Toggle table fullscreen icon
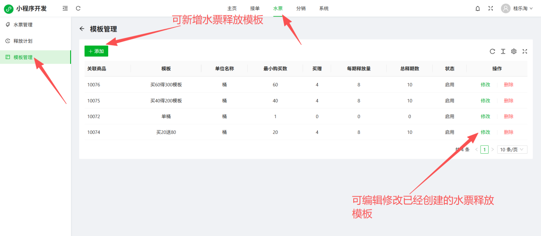Screen dimensions: 541x236 (x=525, y=52)
